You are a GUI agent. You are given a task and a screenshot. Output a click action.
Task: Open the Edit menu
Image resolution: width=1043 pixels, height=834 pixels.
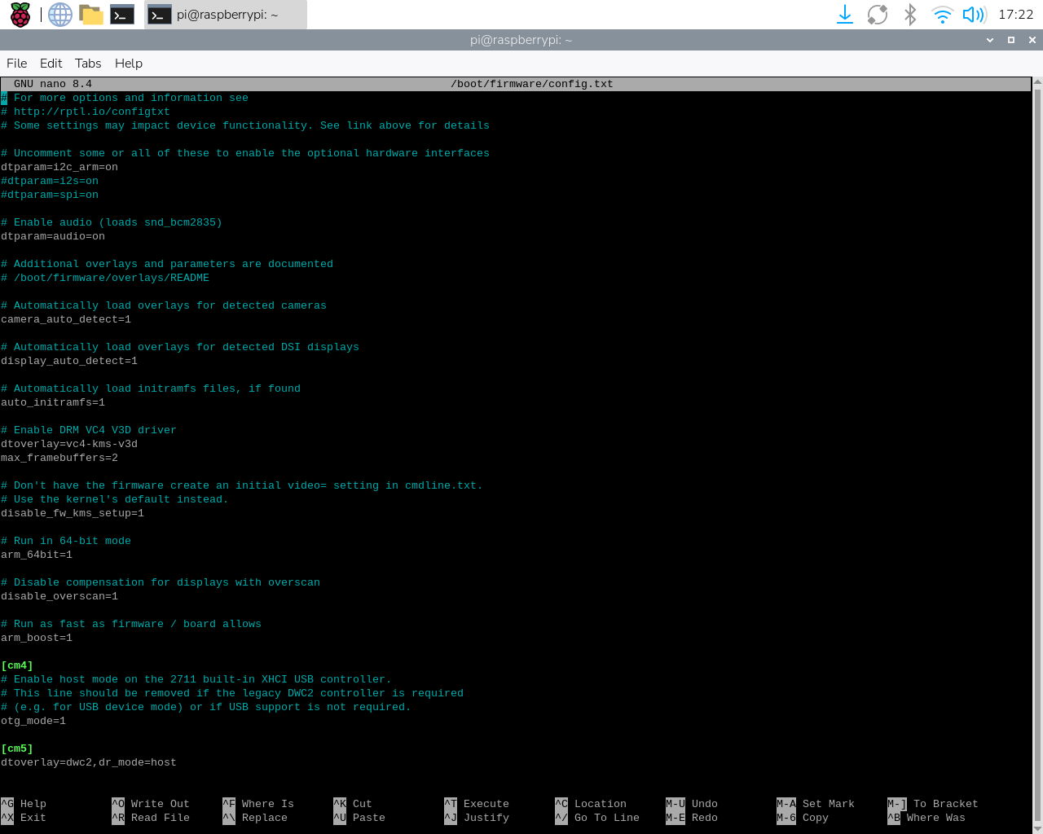coord(51,64)
